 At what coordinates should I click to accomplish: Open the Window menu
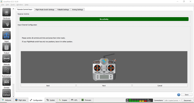[20, 5]
